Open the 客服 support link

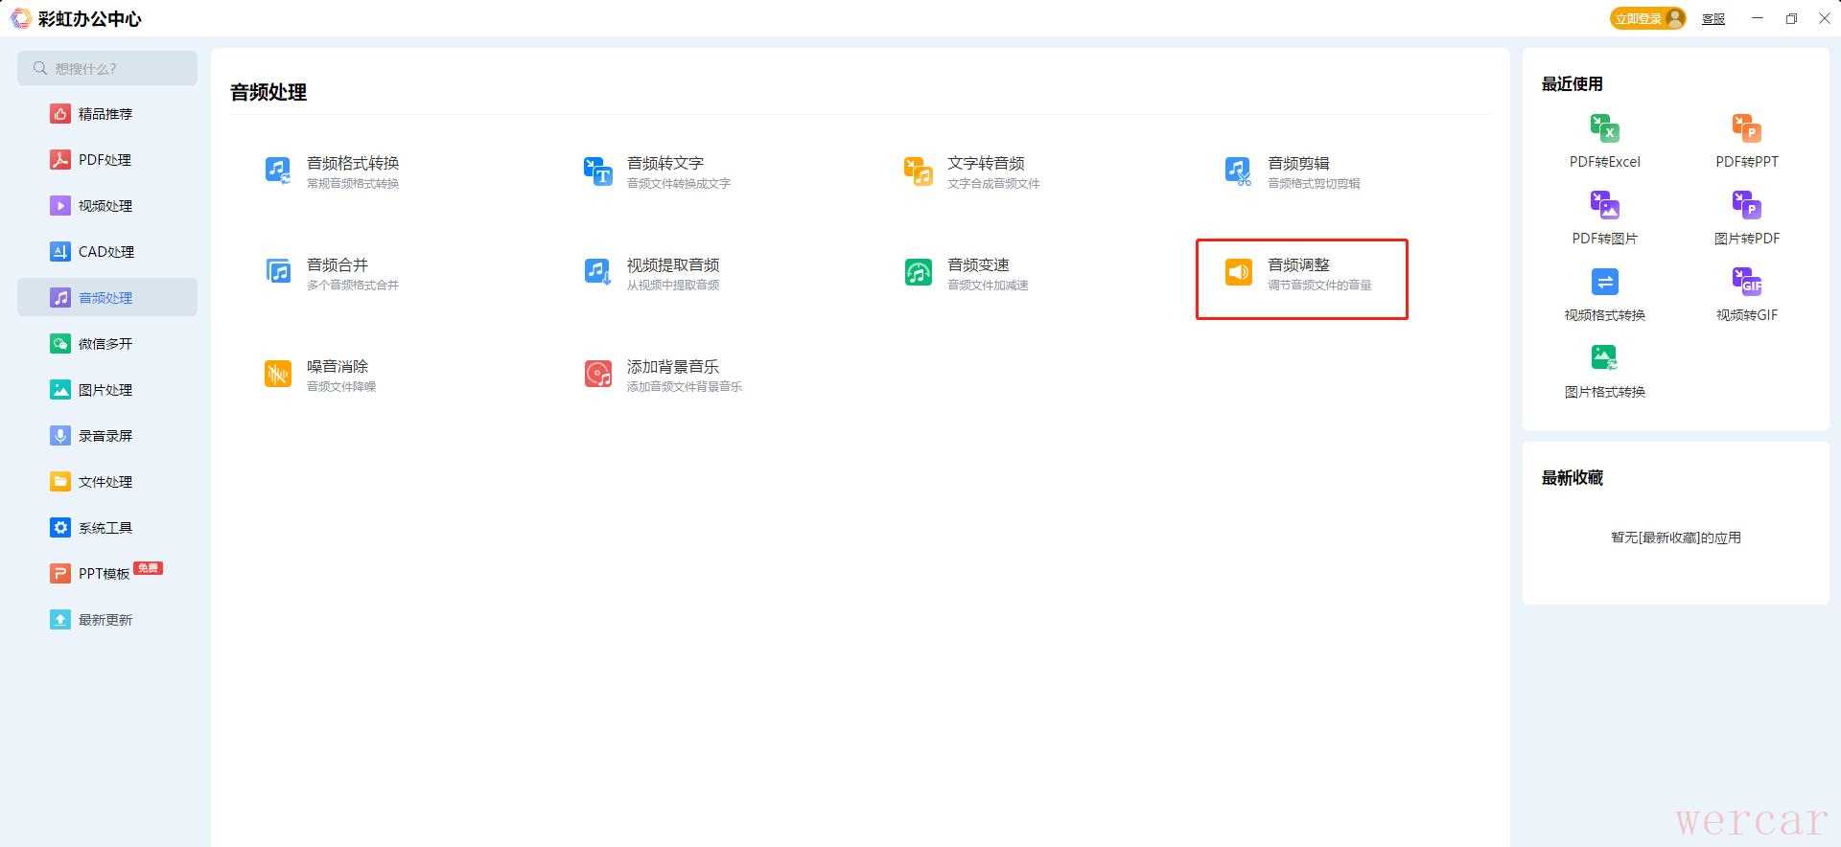[x=1713, y=19]
